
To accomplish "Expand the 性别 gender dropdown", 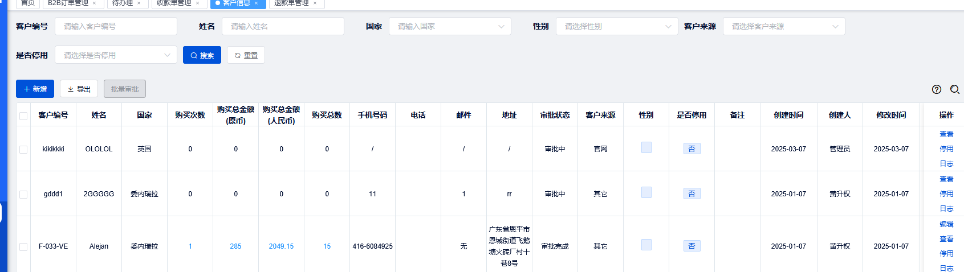I will coord(616,26).
